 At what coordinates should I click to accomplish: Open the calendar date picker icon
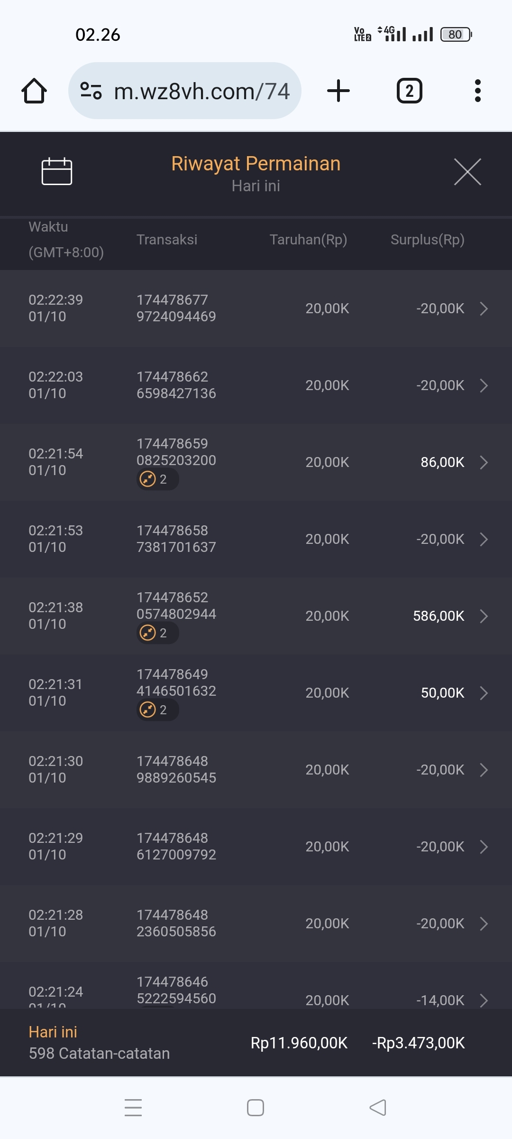[x=57, y=171]
